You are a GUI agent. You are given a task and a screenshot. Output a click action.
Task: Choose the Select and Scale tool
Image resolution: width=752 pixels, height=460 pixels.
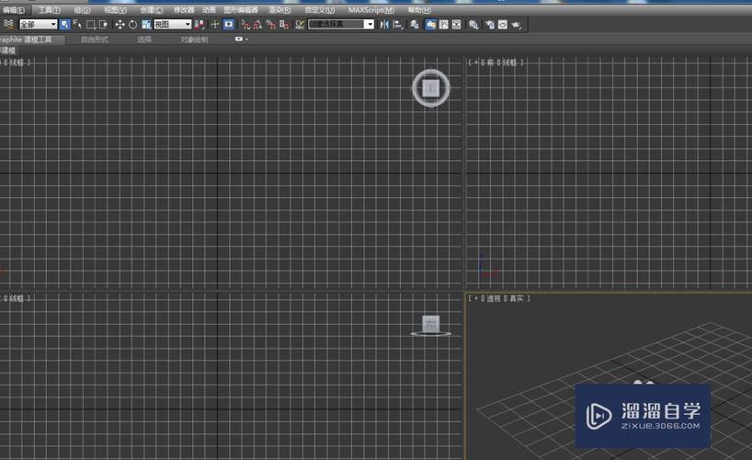146,24
